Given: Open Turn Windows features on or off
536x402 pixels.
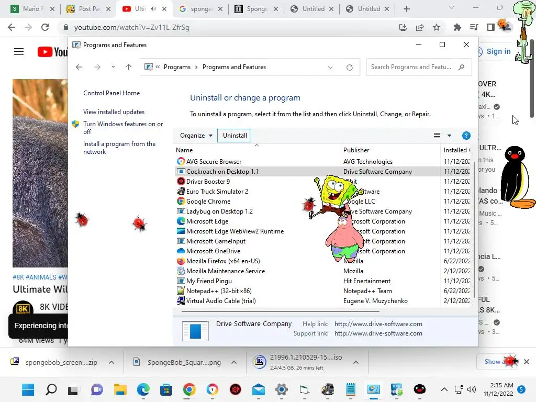Looking at the screenshot, I should [123, 128].
